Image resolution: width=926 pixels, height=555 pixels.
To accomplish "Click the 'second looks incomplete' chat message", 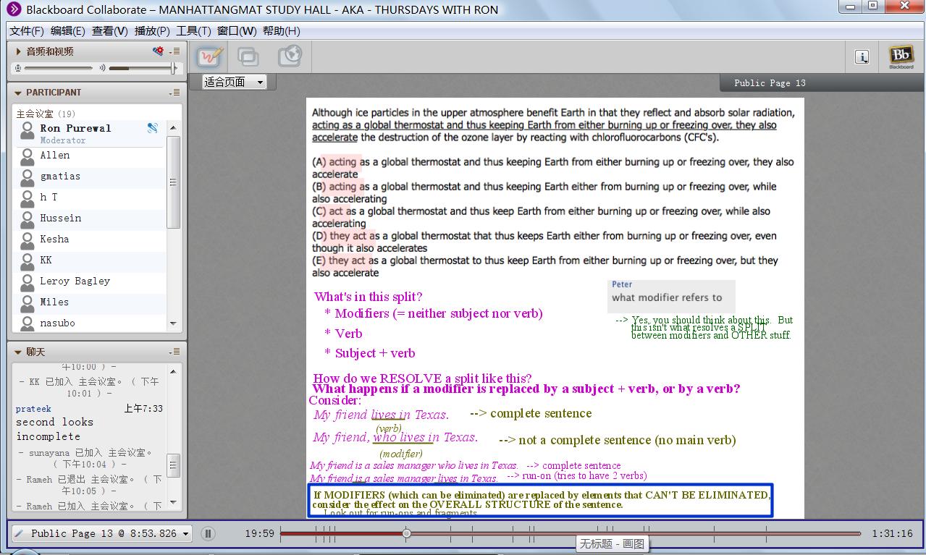I will (55, 429).
